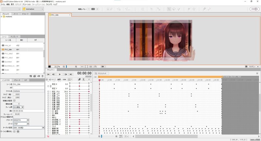Zoom out of the canvas view
Viewport: 261px width, 141px height.
(x=64, y=67)
